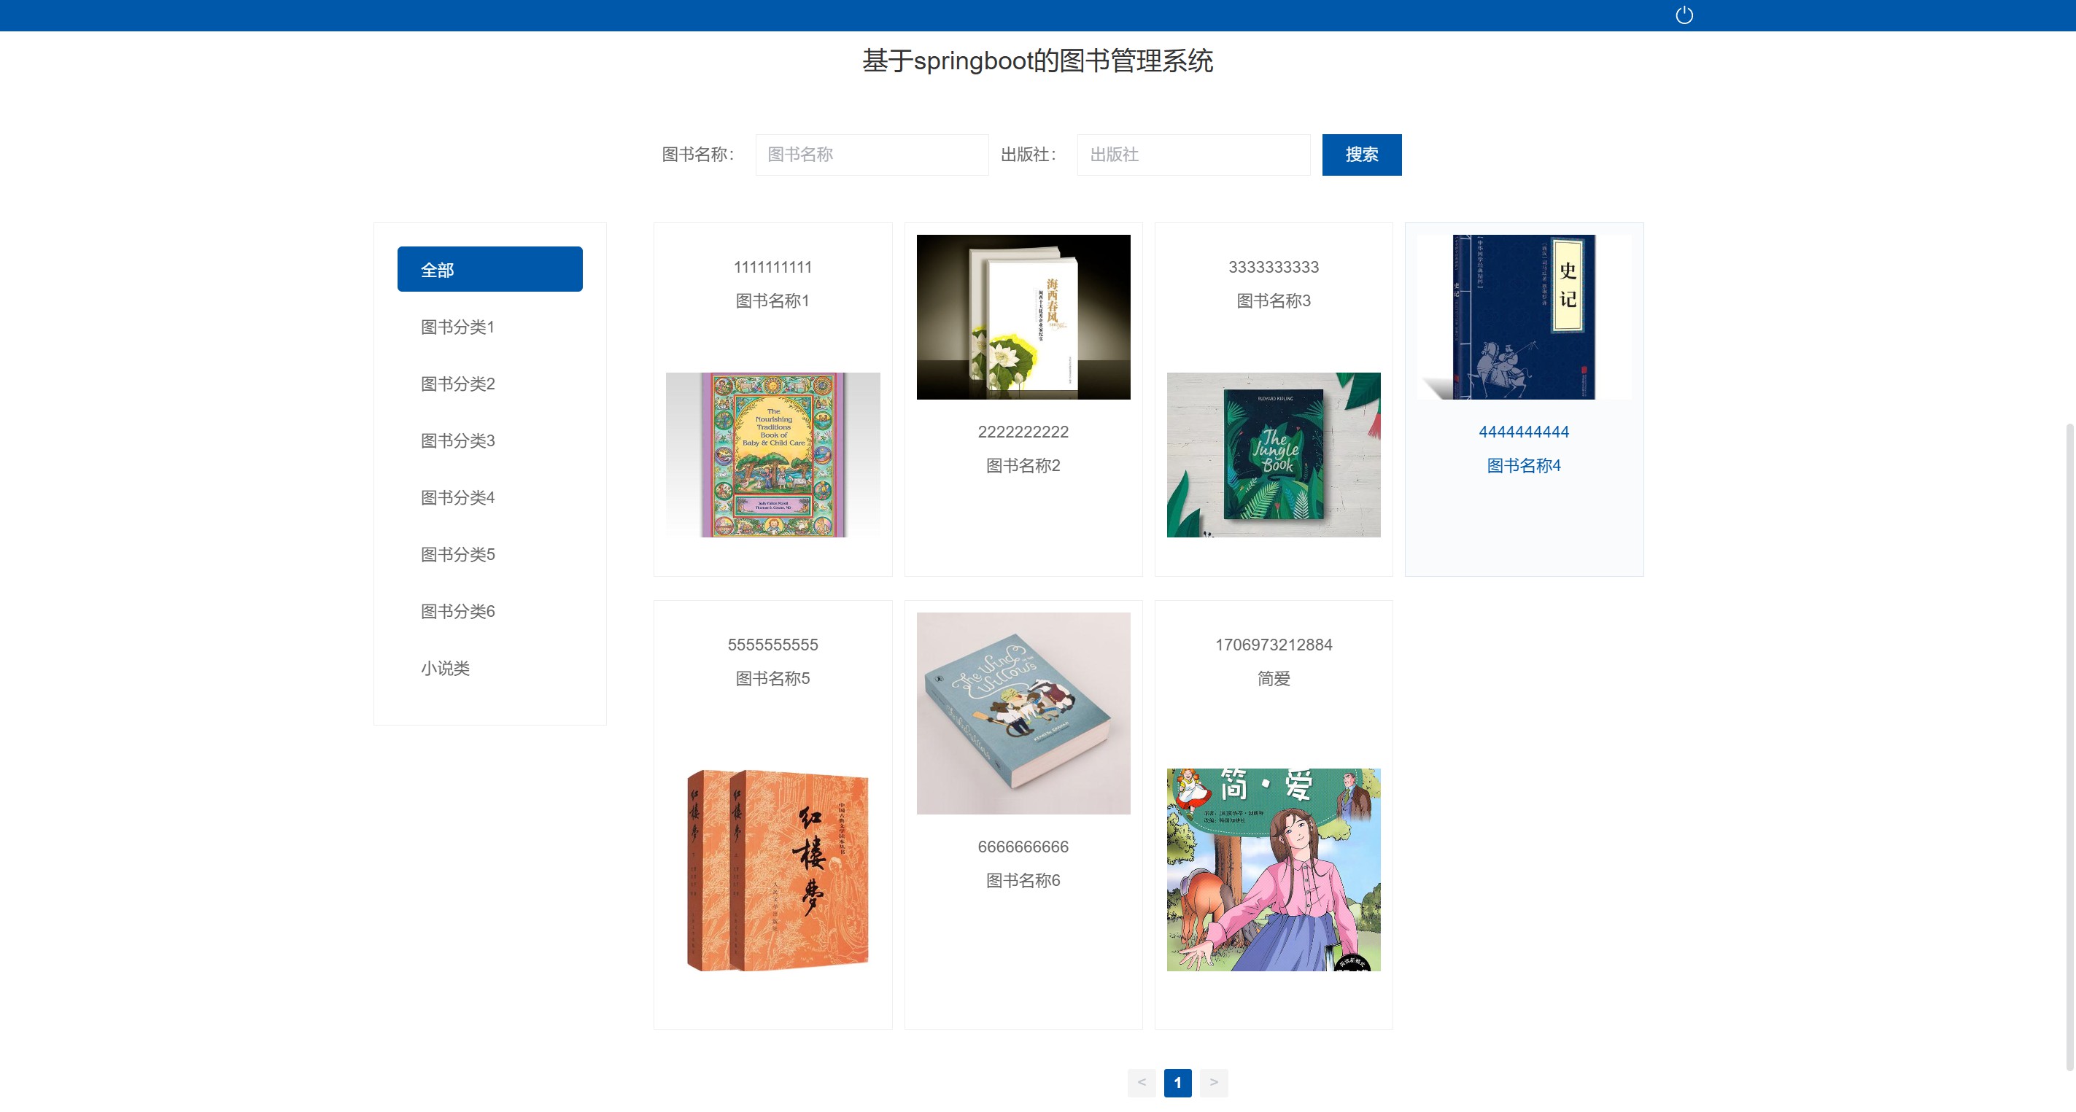Open The Jungle Book cover image
The width and height of the screenshot is (2076, 1112).
point(1274,454)
